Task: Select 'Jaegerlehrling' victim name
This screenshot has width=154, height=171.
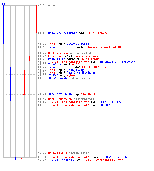Action: point(86,56)
